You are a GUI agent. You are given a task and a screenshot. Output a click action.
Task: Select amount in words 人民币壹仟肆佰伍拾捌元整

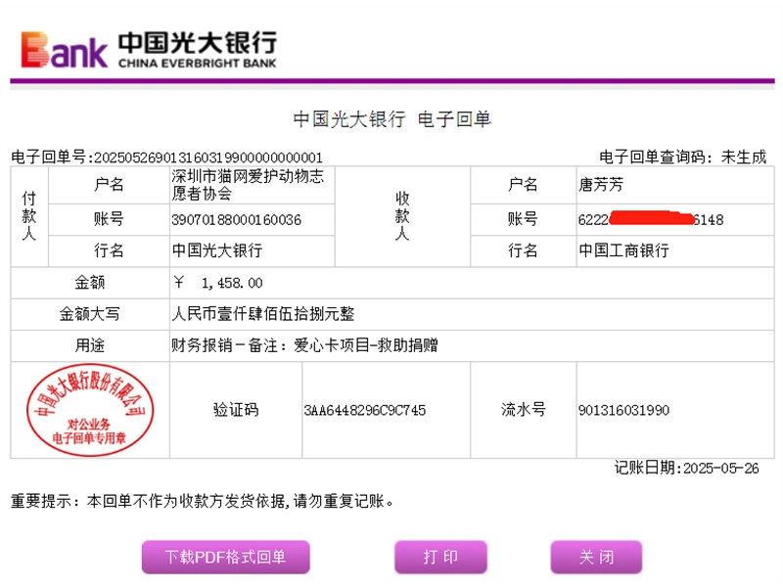click(x=262, y=314)
